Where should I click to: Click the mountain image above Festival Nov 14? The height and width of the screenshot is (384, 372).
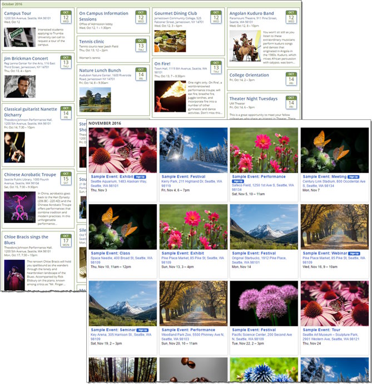264,227
